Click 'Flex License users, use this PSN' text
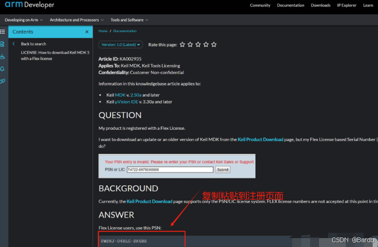Screen dimensions: 378x247 point(130,228)
